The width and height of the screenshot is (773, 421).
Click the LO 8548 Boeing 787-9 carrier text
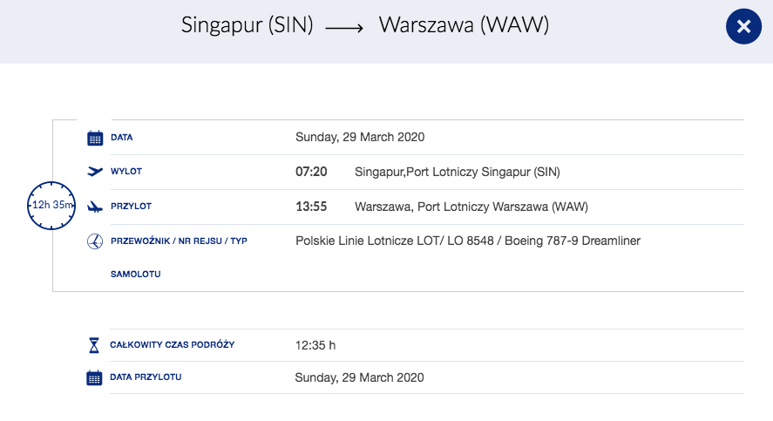pos(468,241)
